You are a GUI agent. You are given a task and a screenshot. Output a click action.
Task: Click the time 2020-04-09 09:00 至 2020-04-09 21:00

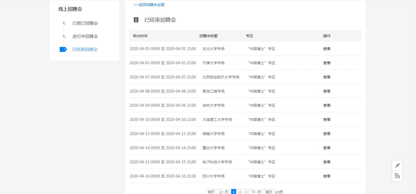(x=163, y=105)
